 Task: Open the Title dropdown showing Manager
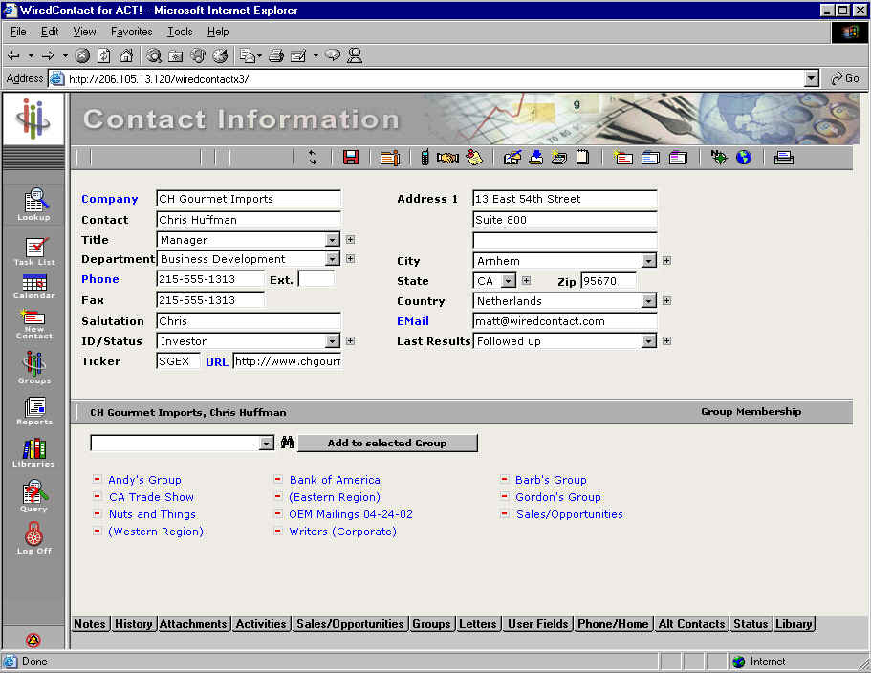pyautogui.click(x=332, y=240)
